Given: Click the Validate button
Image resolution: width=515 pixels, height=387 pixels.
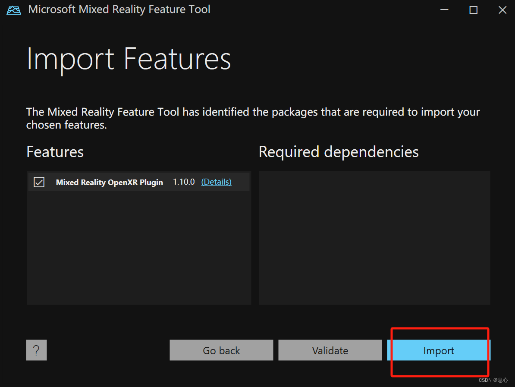Looking at the screenshot, I should pyautogui.click(x=330, y=350).
